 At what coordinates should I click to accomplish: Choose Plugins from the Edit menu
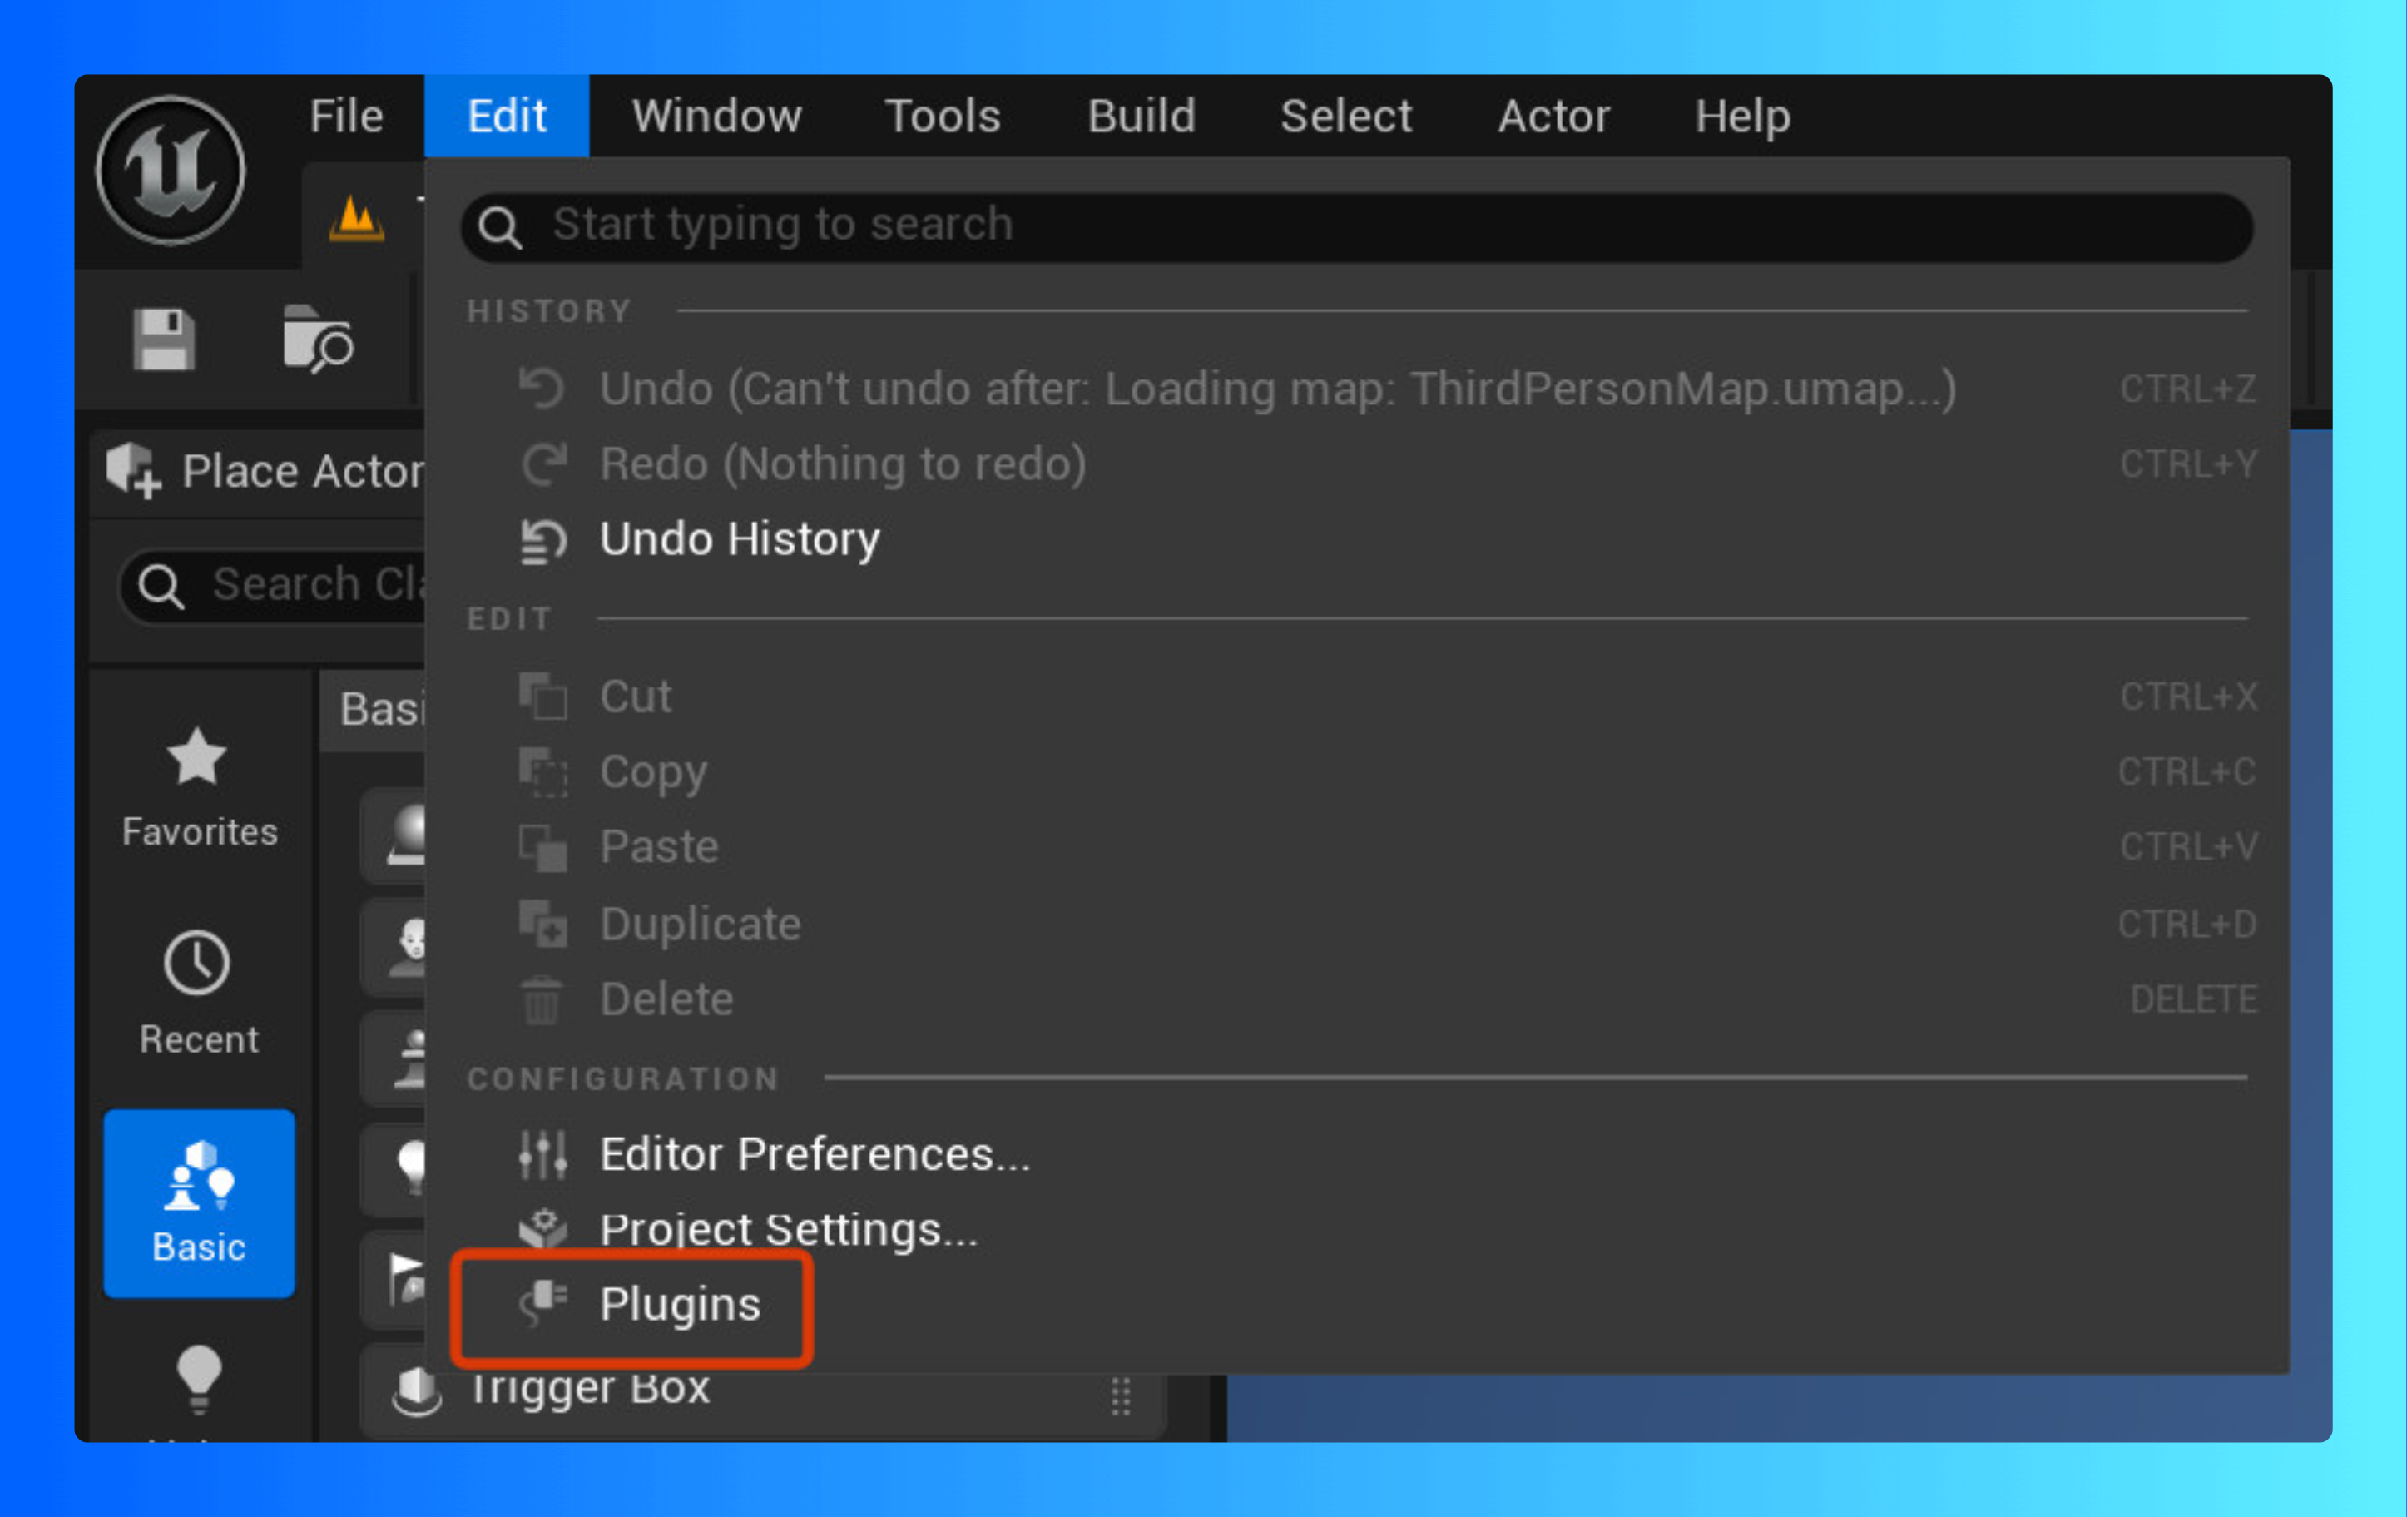pyautogui.click(x=680, y=1304)
